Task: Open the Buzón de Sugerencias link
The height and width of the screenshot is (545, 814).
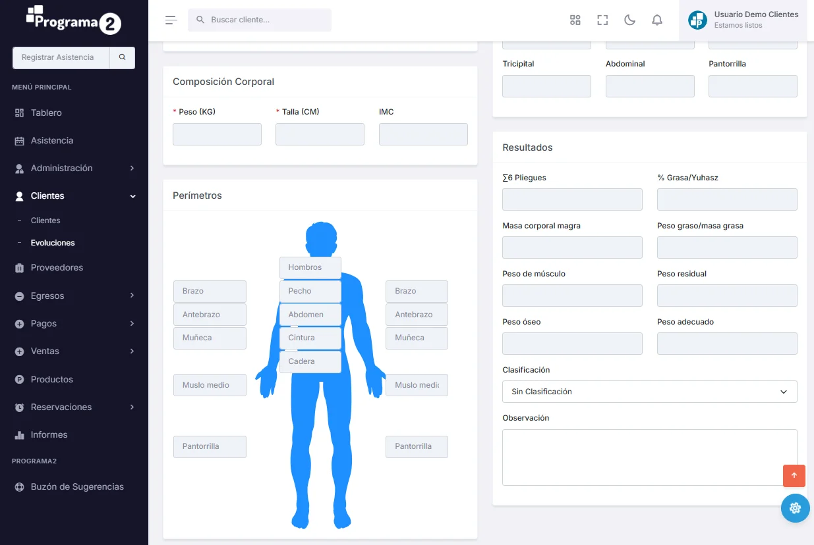Action: click(x=76, y=486)
